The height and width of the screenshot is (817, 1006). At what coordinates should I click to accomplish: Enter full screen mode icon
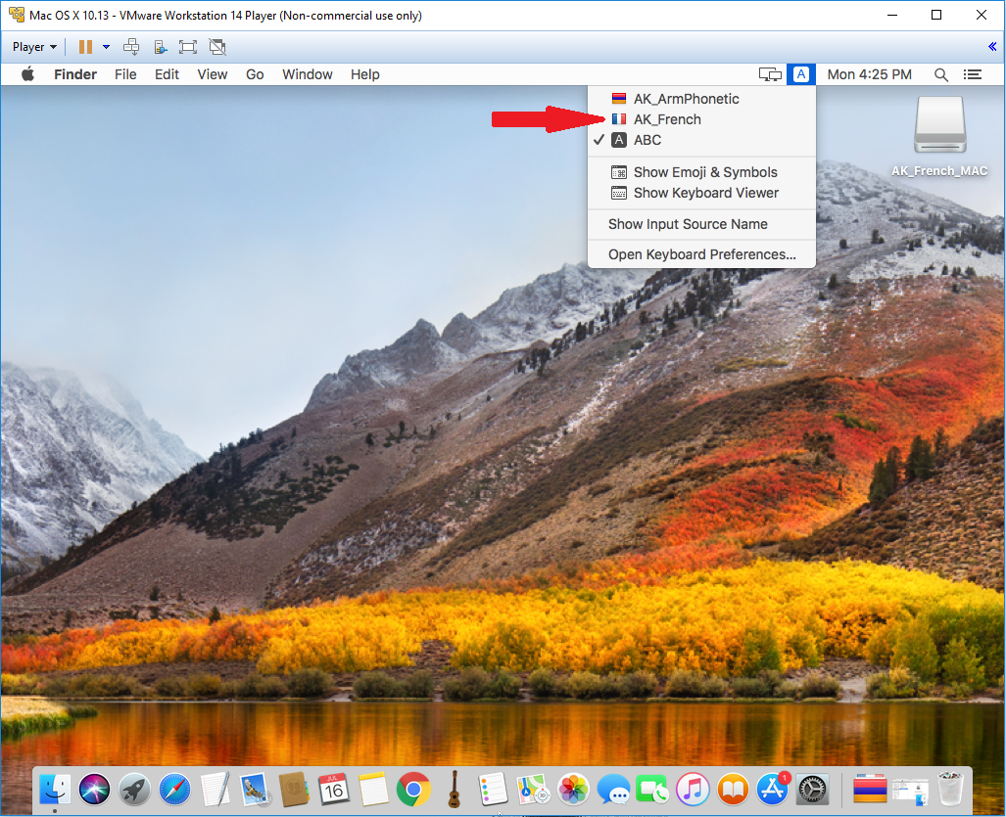pyautogui.click(x=188, y=47)
